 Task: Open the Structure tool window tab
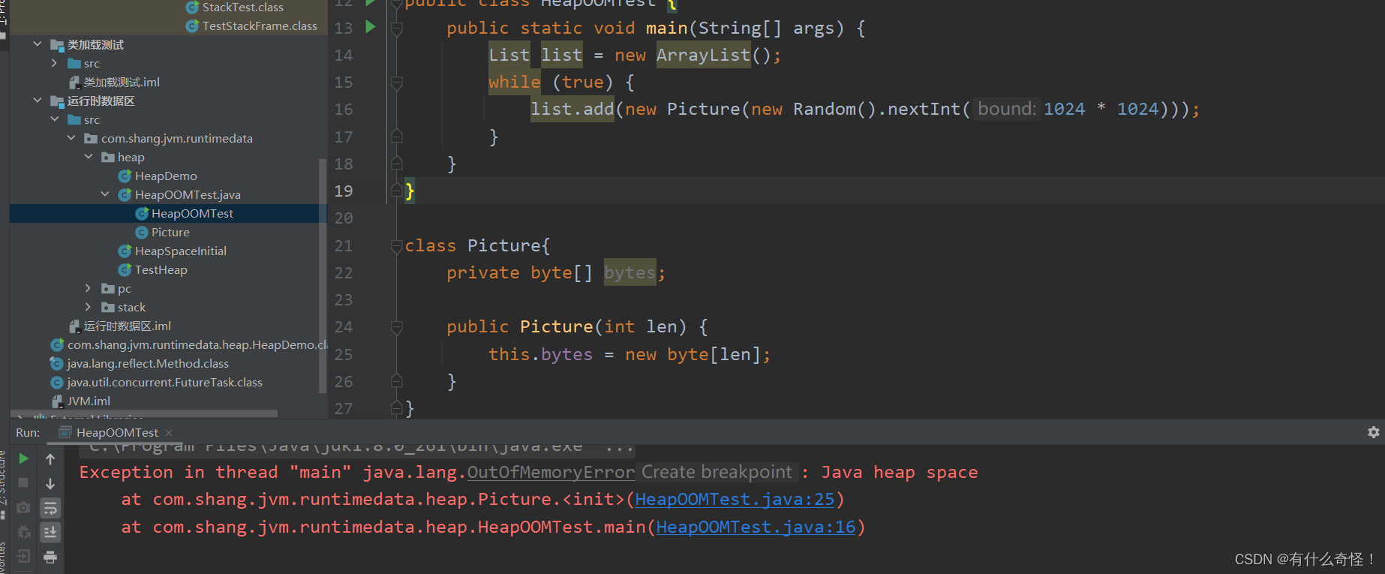click(x=3, y=484)
